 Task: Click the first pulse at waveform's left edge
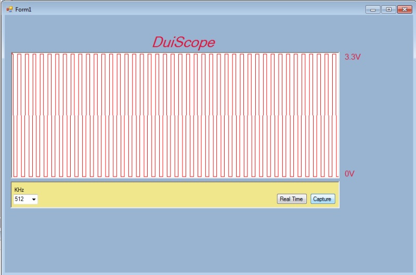16,114
